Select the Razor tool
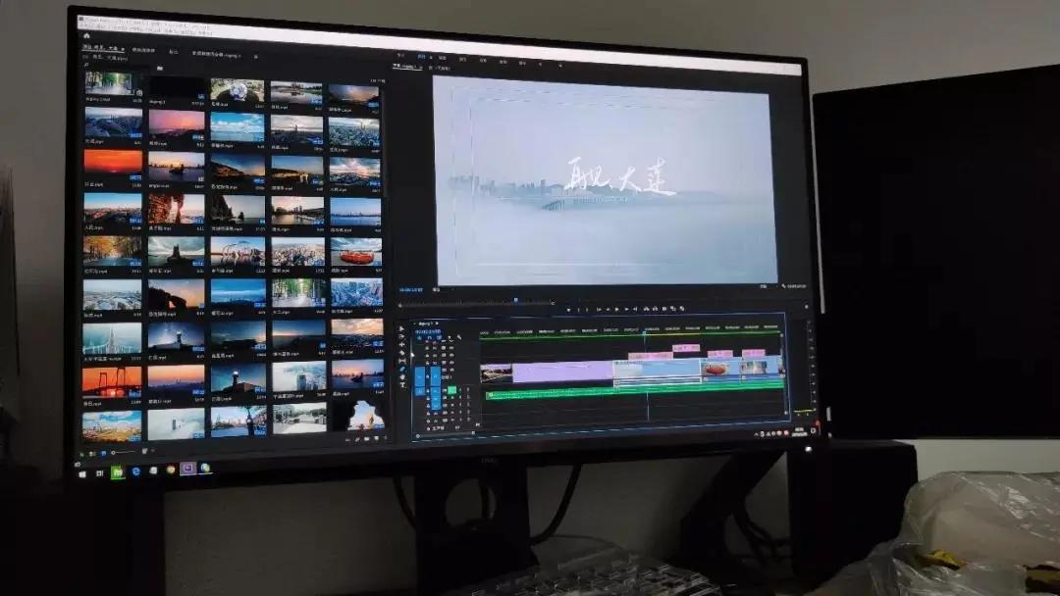 point(400,353)
